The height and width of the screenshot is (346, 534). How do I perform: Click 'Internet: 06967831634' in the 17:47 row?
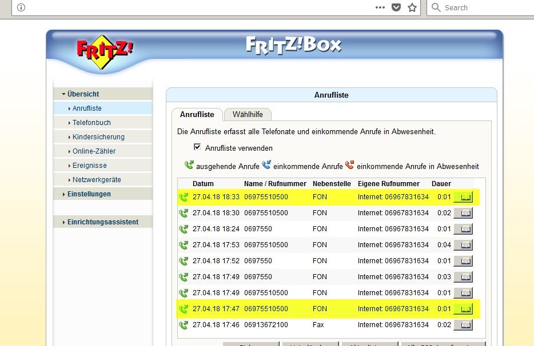[x=393, y=309]
